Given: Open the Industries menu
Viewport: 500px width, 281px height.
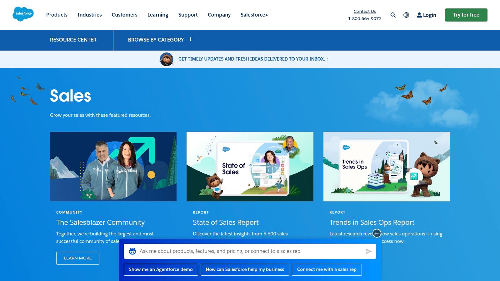Looking at the screenshot, I should click(90, 15).
